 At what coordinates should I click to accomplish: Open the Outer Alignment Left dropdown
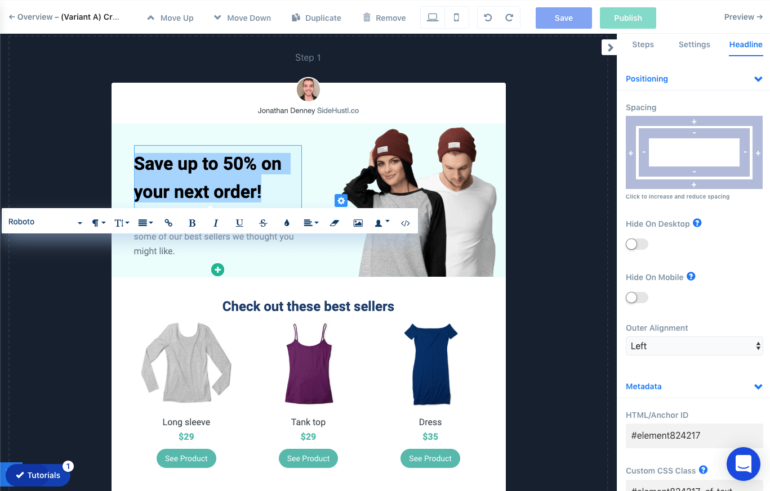(x=694, y=346)
